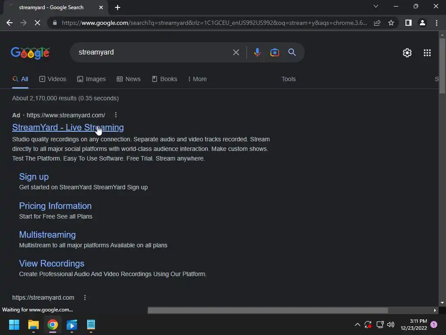Go back to the previous page

(10, 23)
